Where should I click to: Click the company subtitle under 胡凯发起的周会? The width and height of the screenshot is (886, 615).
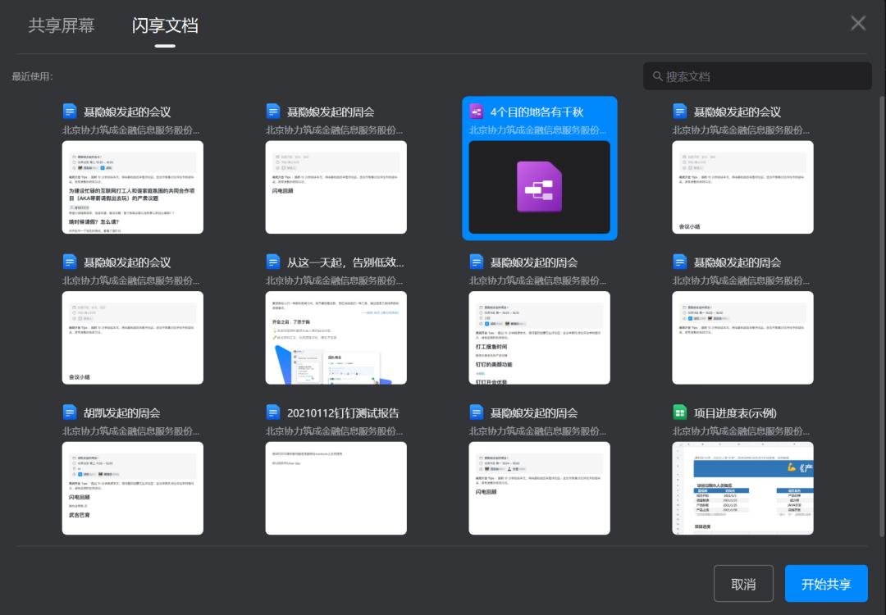130,430
